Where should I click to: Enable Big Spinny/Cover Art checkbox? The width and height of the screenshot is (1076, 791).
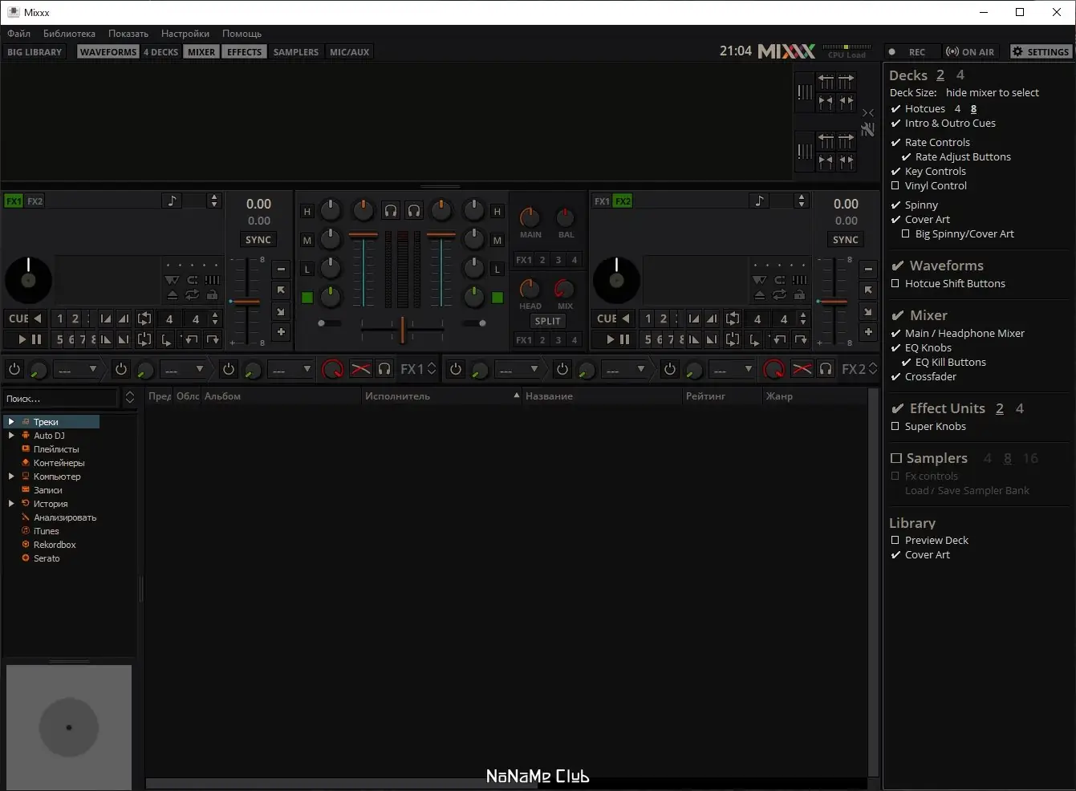pos(906,234)
